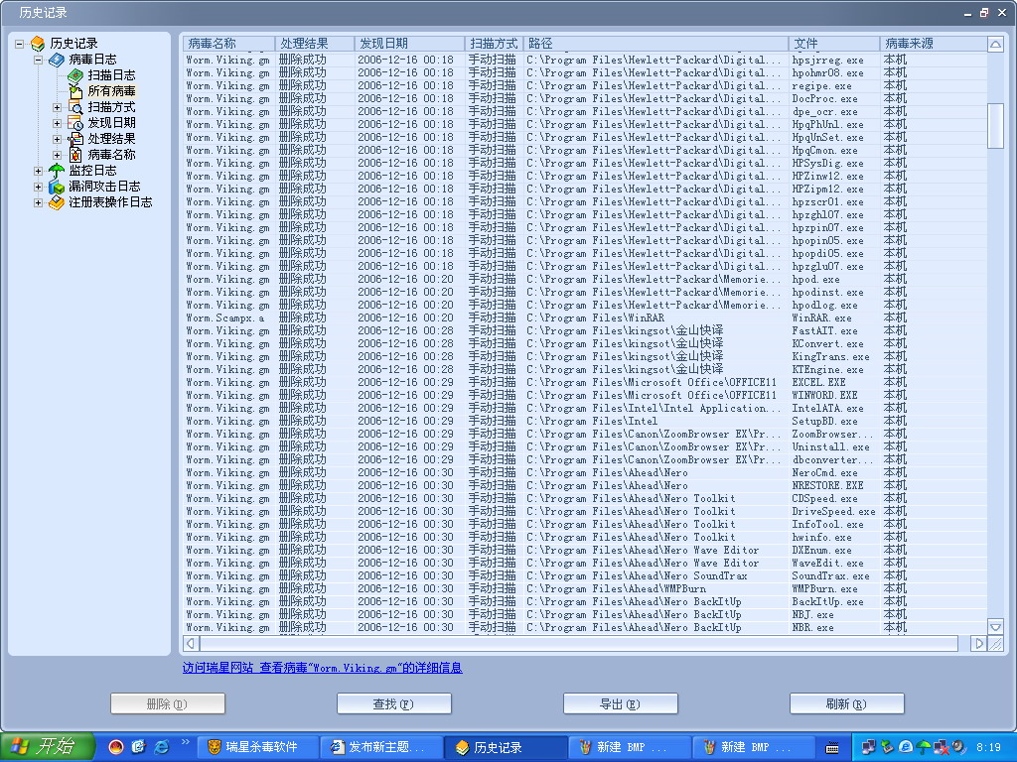
Task: Click the 处理结果 node icon
Action: [75, 139]
